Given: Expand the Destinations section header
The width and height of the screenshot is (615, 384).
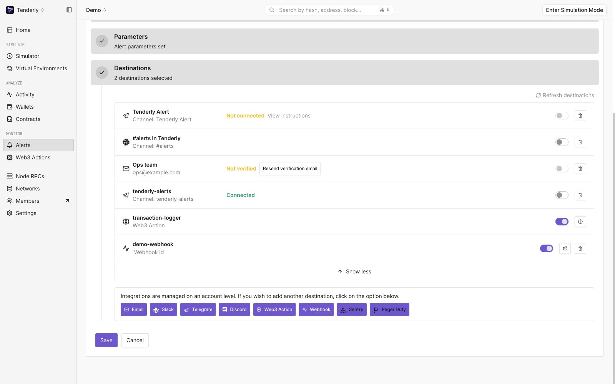Looking at the screenshot, I should [345, 73].
